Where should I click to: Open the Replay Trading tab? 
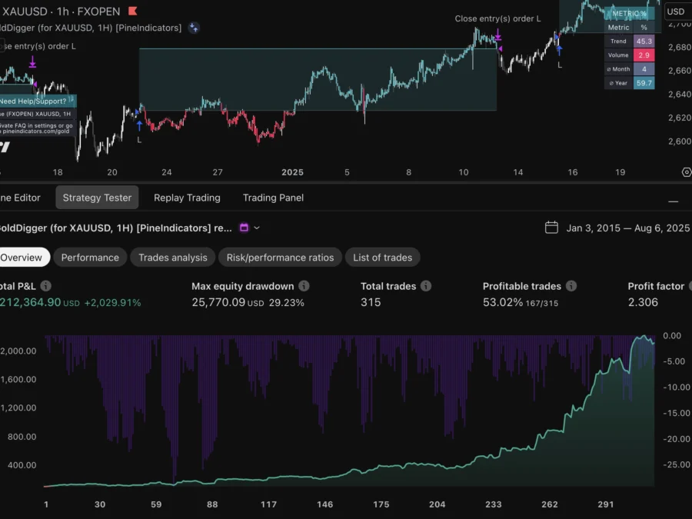(187, 198)
